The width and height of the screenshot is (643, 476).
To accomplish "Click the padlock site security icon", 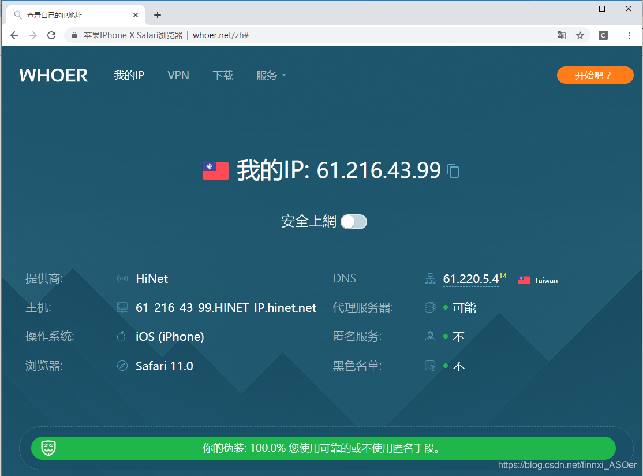I will (74, 35).
